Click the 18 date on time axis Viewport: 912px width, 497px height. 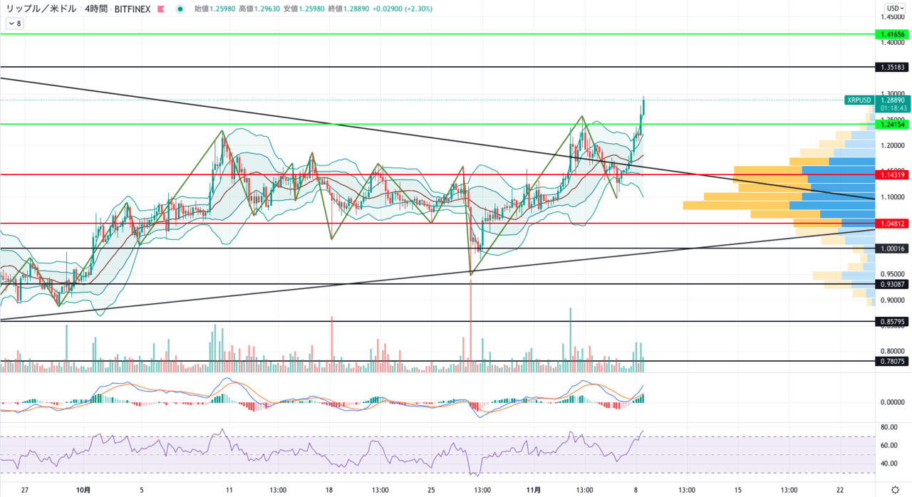tap(329, 490)
